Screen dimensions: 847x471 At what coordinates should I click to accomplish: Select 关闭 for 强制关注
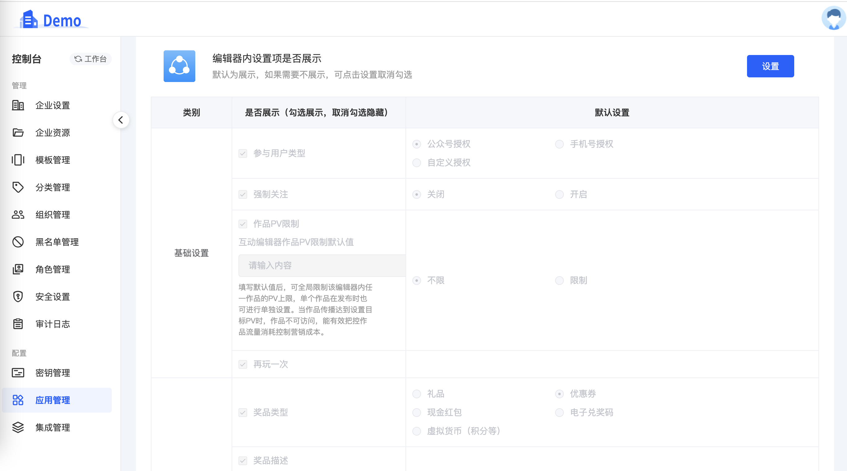click(x=417, y=194)
